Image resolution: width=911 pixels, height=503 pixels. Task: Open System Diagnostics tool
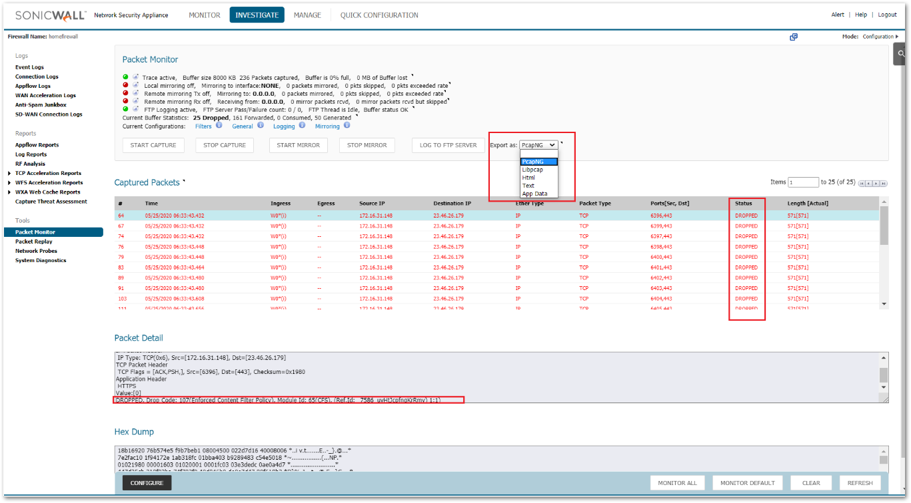pyautogui.click(x=41, y=260)
